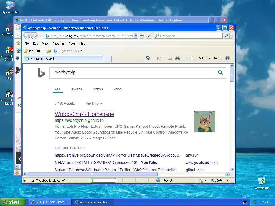Open the Help menu
Screen dimensions: 275x206
[x=83, y=43]
